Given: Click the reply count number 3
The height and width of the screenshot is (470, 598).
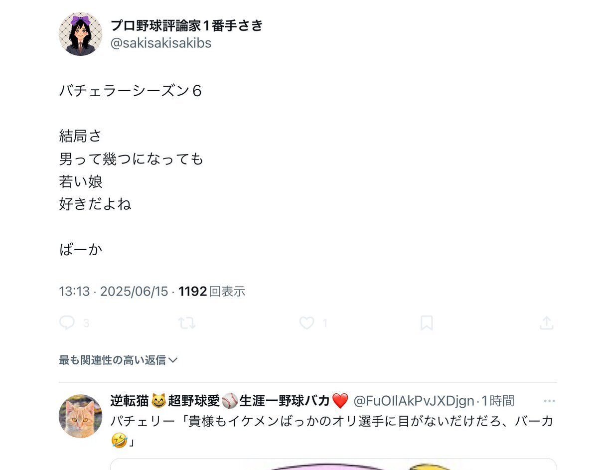Looking at the screenshot, I should point(86,323).
